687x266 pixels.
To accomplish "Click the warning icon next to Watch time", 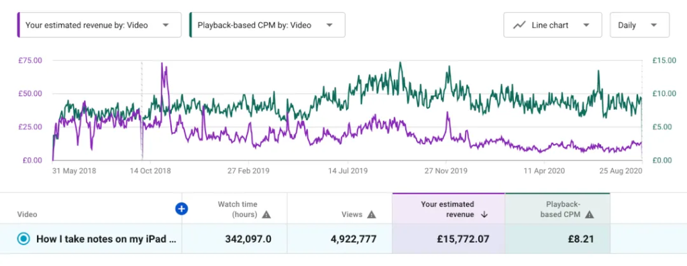I will pos(266,214).
